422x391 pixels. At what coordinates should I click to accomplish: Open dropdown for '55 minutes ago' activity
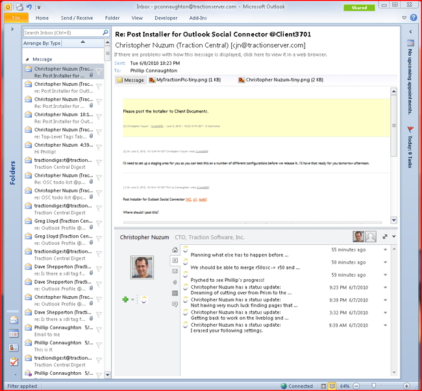[x=385, y=250]
